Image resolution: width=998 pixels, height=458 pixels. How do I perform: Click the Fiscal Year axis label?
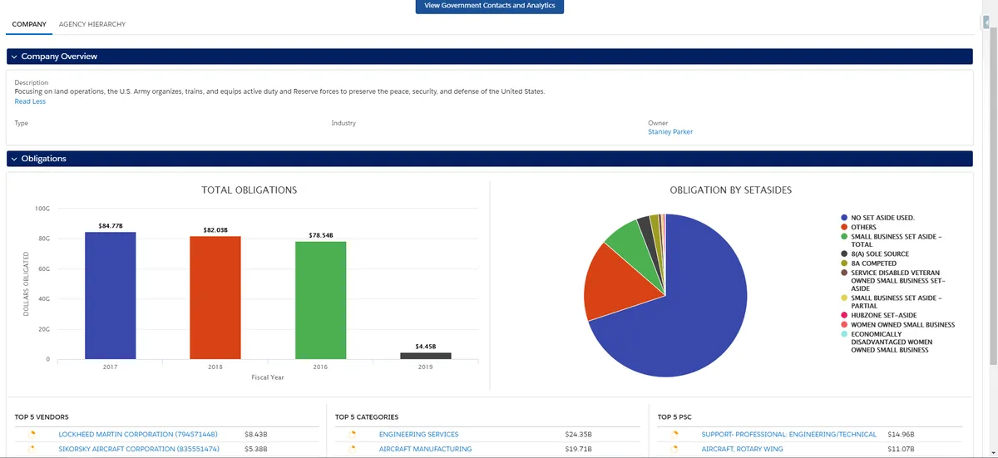tap(268, 377)
